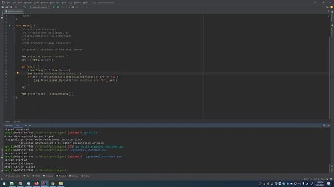Viewport: 334px width, 187px height.
Task: Click the Open folder toolbar icon
Action: [x=3, y=7]
